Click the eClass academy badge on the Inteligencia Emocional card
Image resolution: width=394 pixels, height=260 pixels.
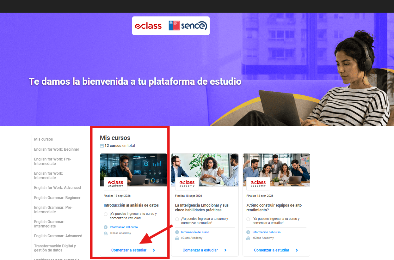(x=187, y=184)
